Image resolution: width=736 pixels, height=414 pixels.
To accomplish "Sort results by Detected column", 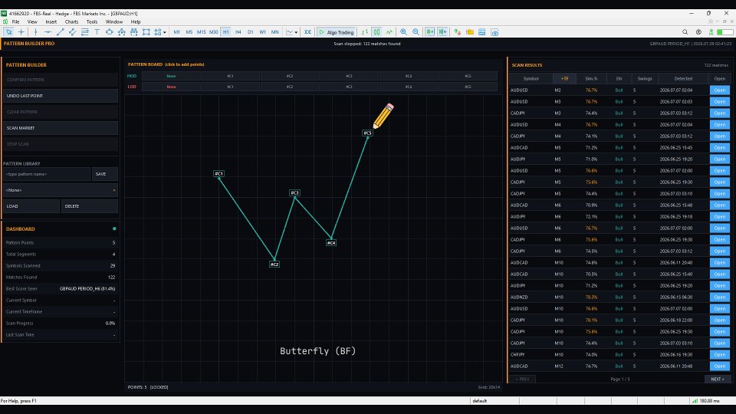I will coord(683,79).
